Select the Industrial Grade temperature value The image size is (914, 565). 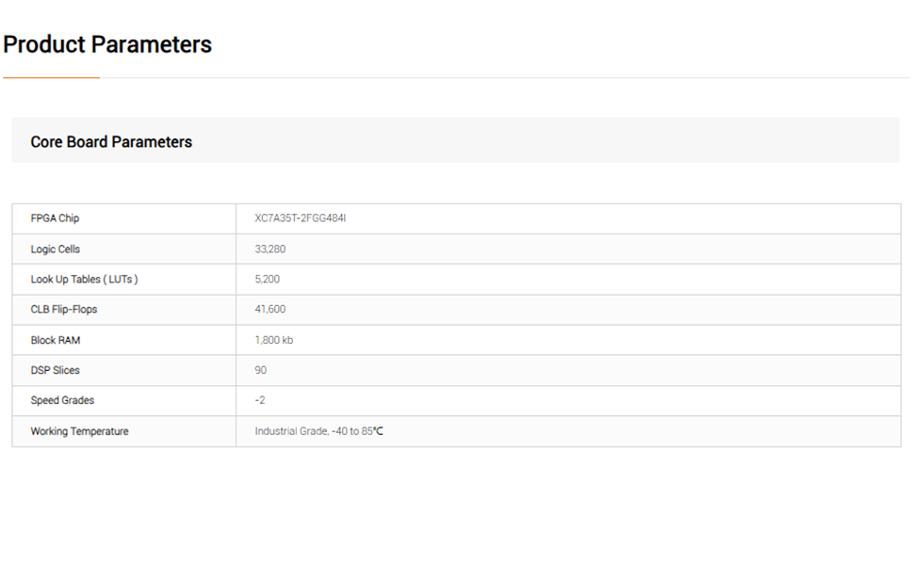[318, 431]
